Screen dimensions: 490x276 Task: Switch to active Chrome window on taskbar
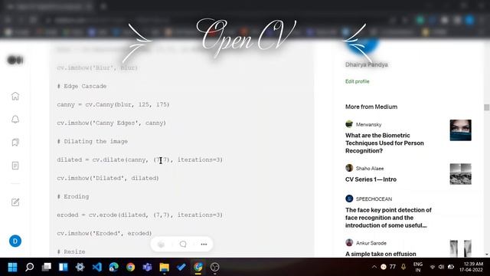pos(198,268)
